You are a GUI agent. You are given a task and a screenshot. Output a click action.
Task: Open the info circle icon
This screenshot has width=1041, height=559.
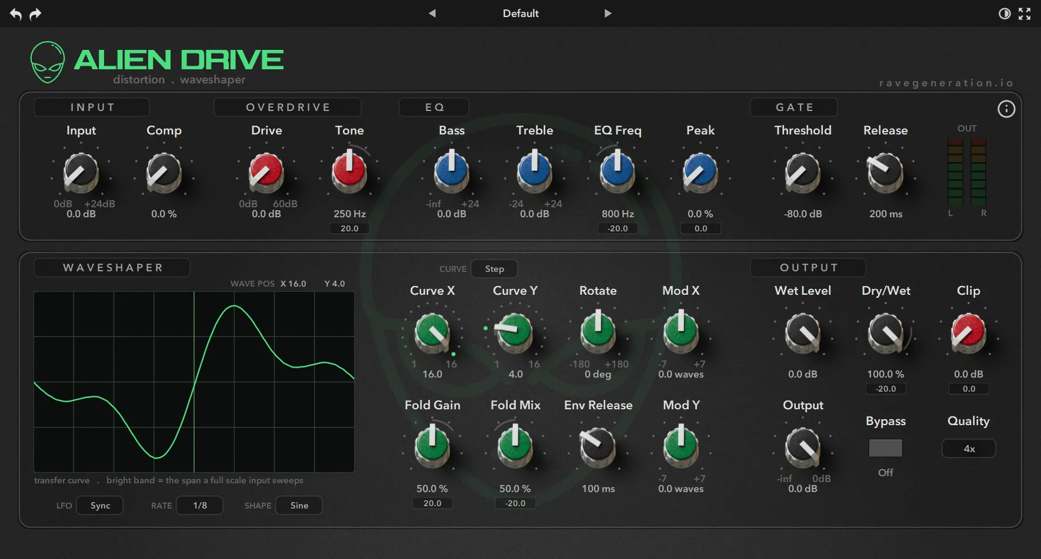point(1006,109)
